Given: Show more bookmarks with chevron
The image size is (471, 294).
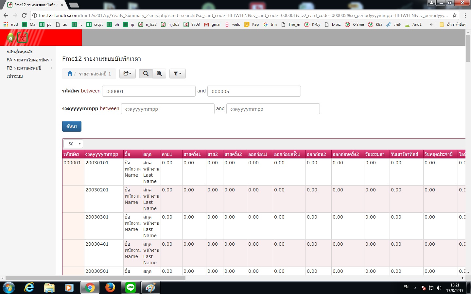Looking at the screenshot, I should click(x=431, y=24).
